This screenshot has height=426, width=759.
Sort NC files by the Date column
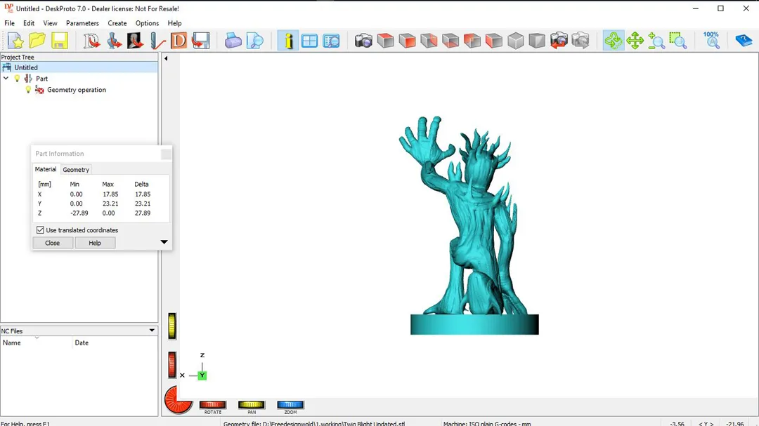[x=82, y=342]
